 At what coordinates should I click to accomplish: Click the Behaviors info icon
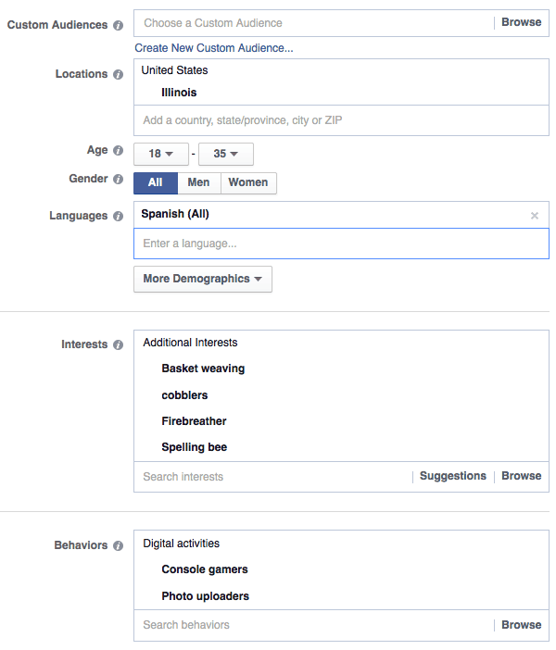[x=119, y=545]
